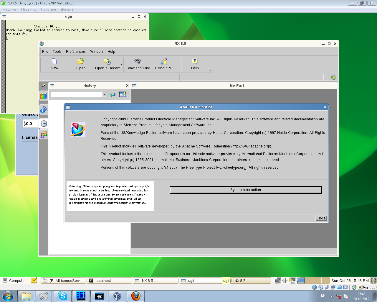
Task: Click the History combo box text field
Action: (x=77, y=94)
